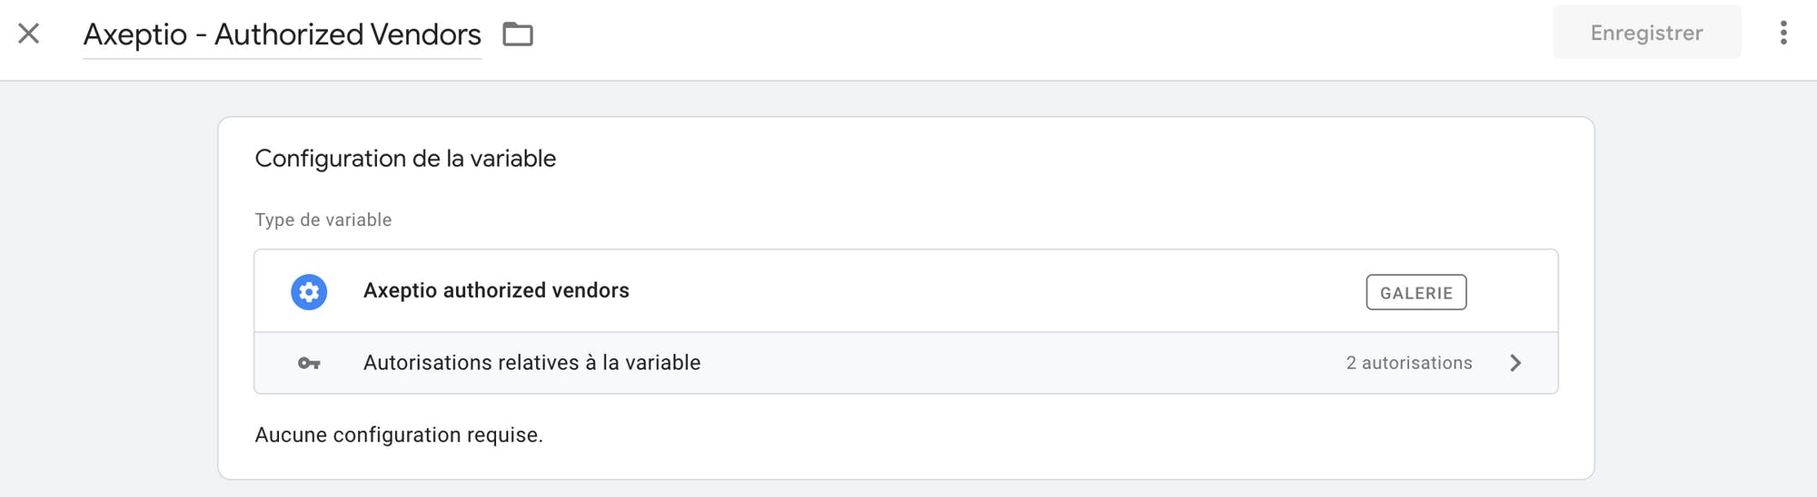This screenshot has height=497, width=1817.
Task: Click the key icon for permissions
Action: (x=309, y=364)
